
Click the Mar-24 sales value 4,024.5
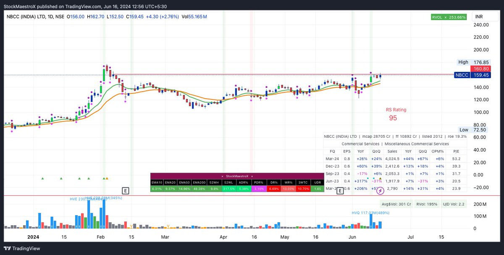pos(392,159)
